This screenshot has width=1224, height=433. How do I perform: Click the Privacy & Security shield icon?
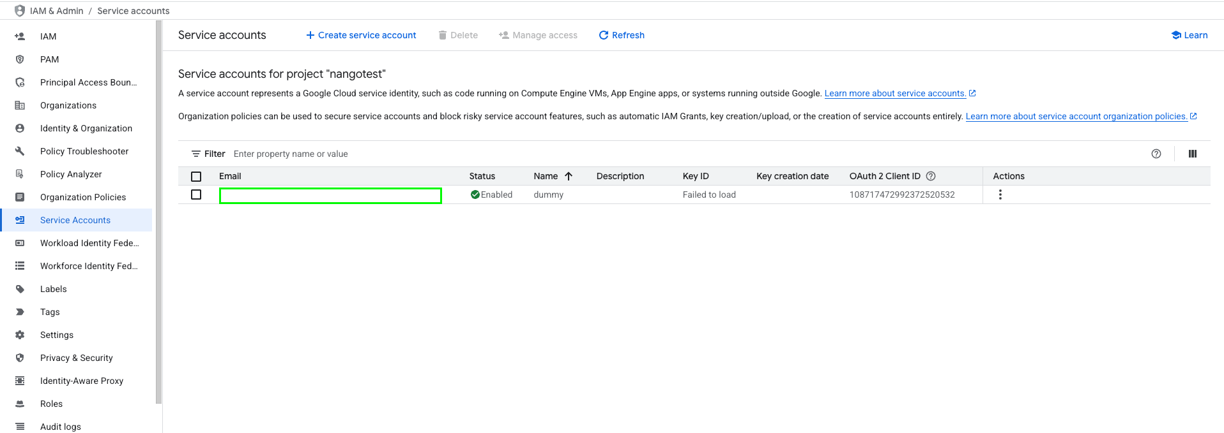(20, 358)
